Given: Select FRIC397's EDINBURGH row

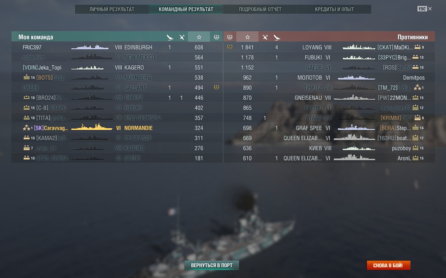Looking at the screenshot, I should click(x=117, y=47).
